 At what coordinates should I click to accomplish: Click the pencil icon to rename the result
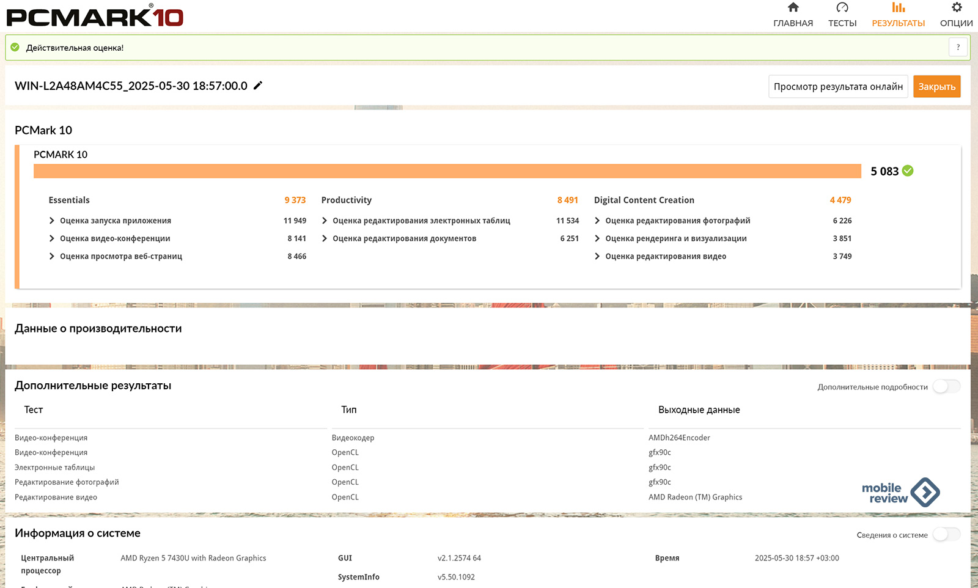coord(258,86)
